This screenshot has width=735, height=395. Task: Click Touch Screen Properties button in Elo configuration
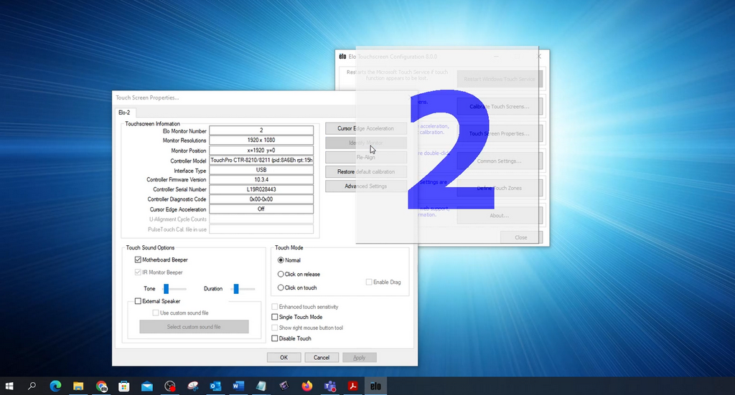tap(500, 133)
